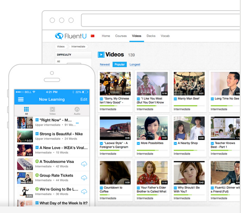
Task: Download A Troublesome Visa via cloud icon
Action: click(x=84, y=164)
